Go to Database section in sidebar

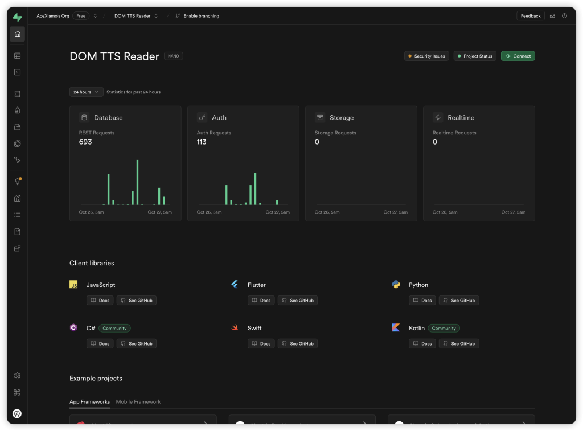[17, 94]
